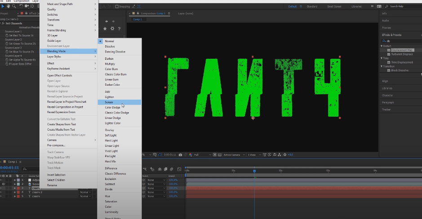Click the star favorites icon
Viewport: 422px width, 219px height.
(x=105, y=28)
